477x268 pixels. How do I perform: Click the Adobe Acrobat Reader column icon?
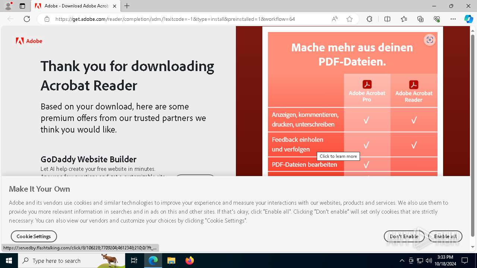(x=414, y=84)
